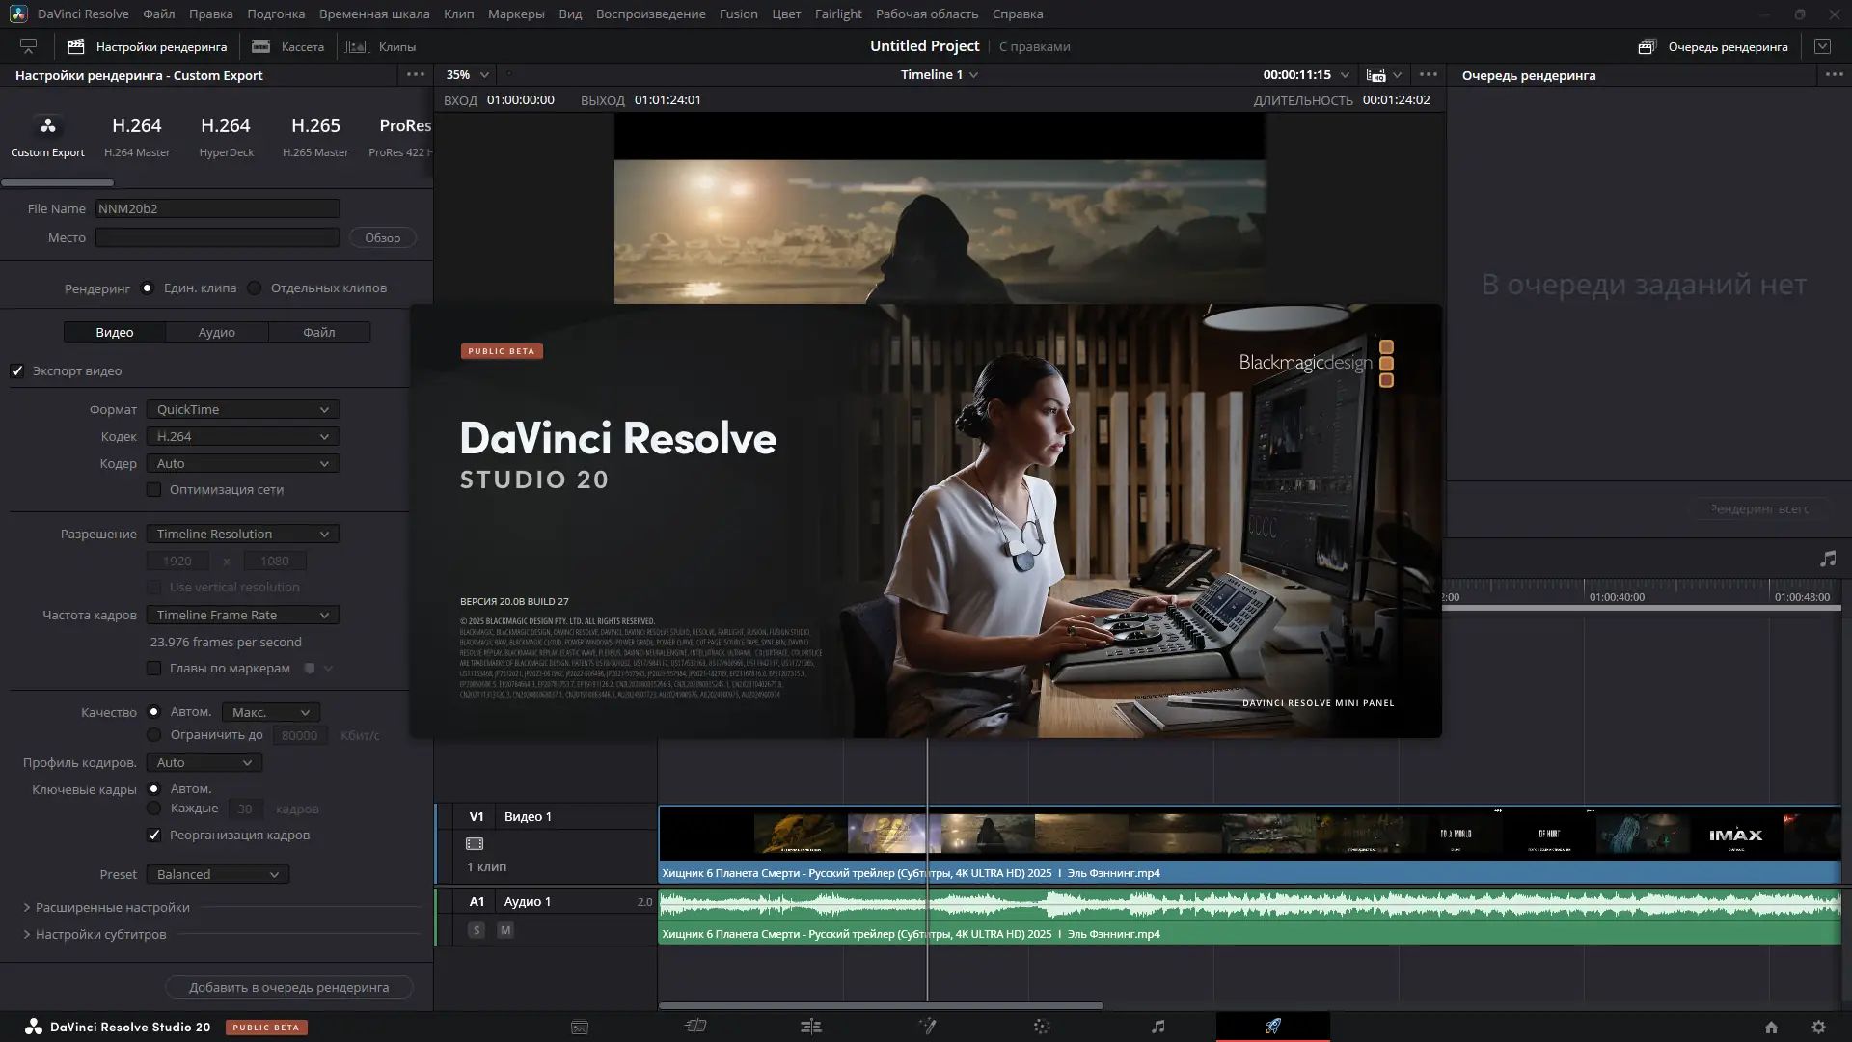
Task: Click the Browse location button
Action: tap(382, 238)
